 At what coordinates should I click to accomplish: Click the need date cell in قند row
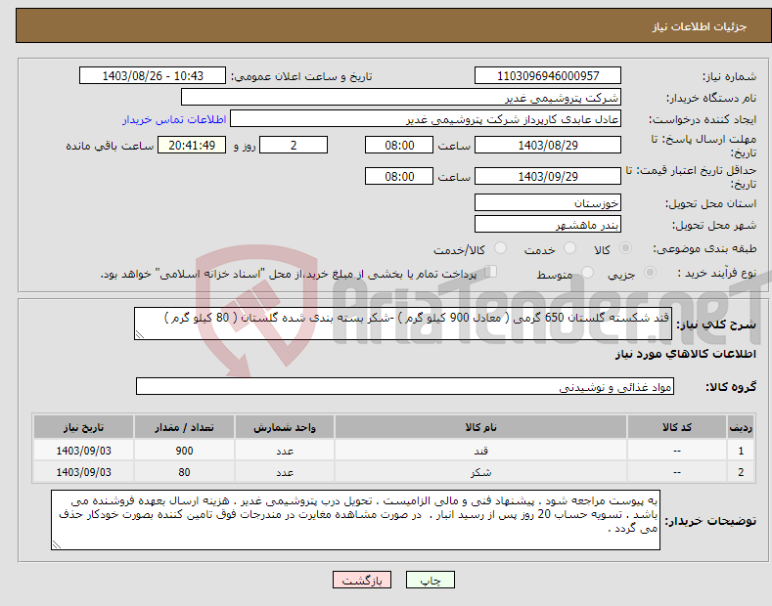[x=83, y=450]
